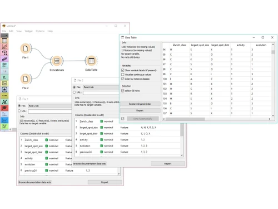Open the blue star Prototypes category icon
The image size is (278, 209).
point(4,90)
